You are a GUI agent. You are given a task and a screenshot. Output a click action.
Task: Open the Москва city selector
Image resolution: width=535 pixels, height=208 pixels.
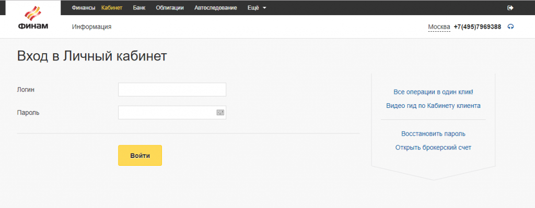click(439, 27)
